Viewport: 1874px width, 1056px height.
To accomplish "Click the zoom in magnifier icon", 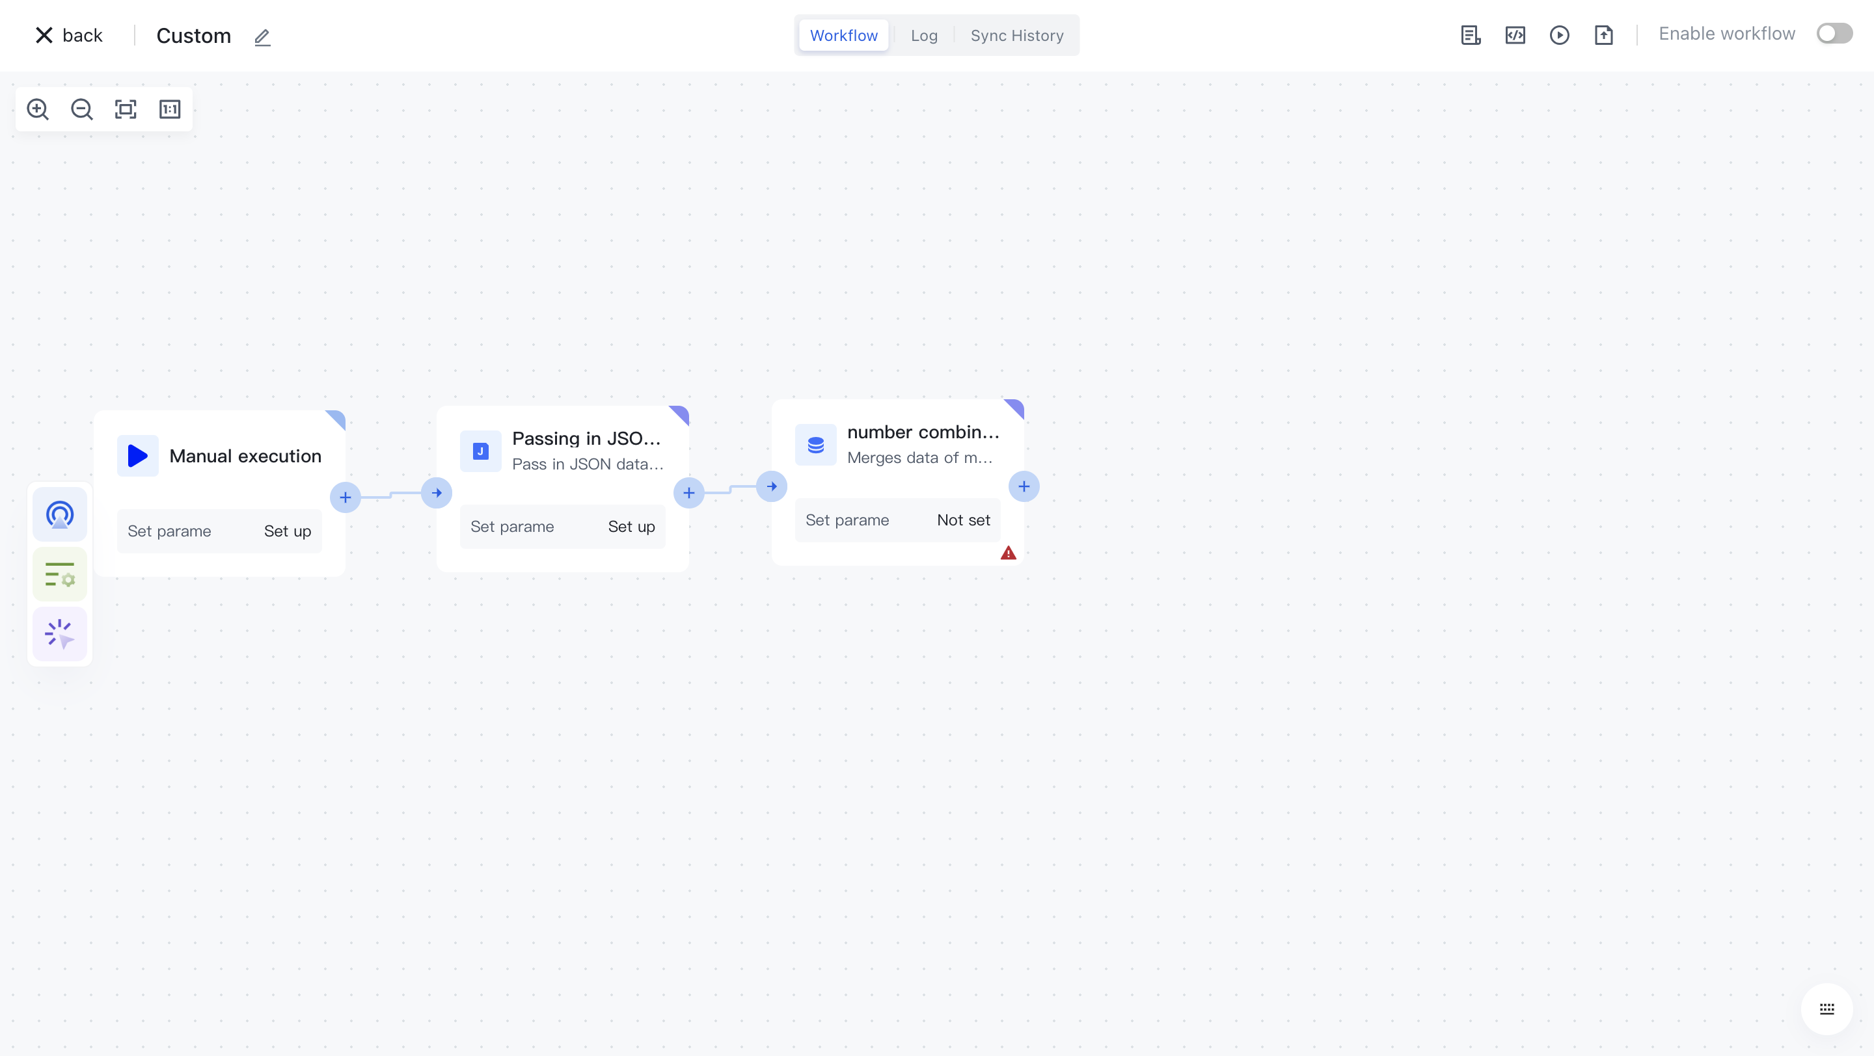I will coord(38,109).
